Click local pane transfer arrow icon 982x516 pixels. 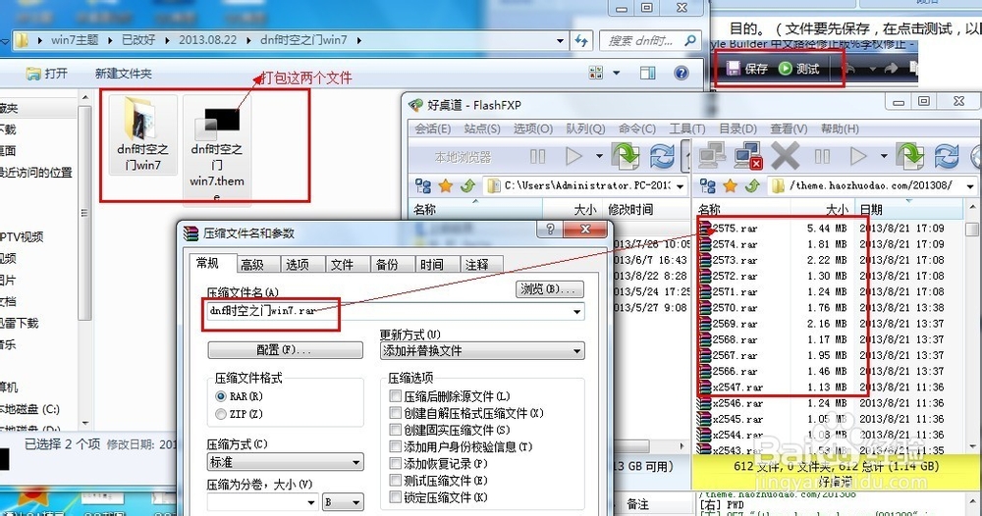pos(625,156)
